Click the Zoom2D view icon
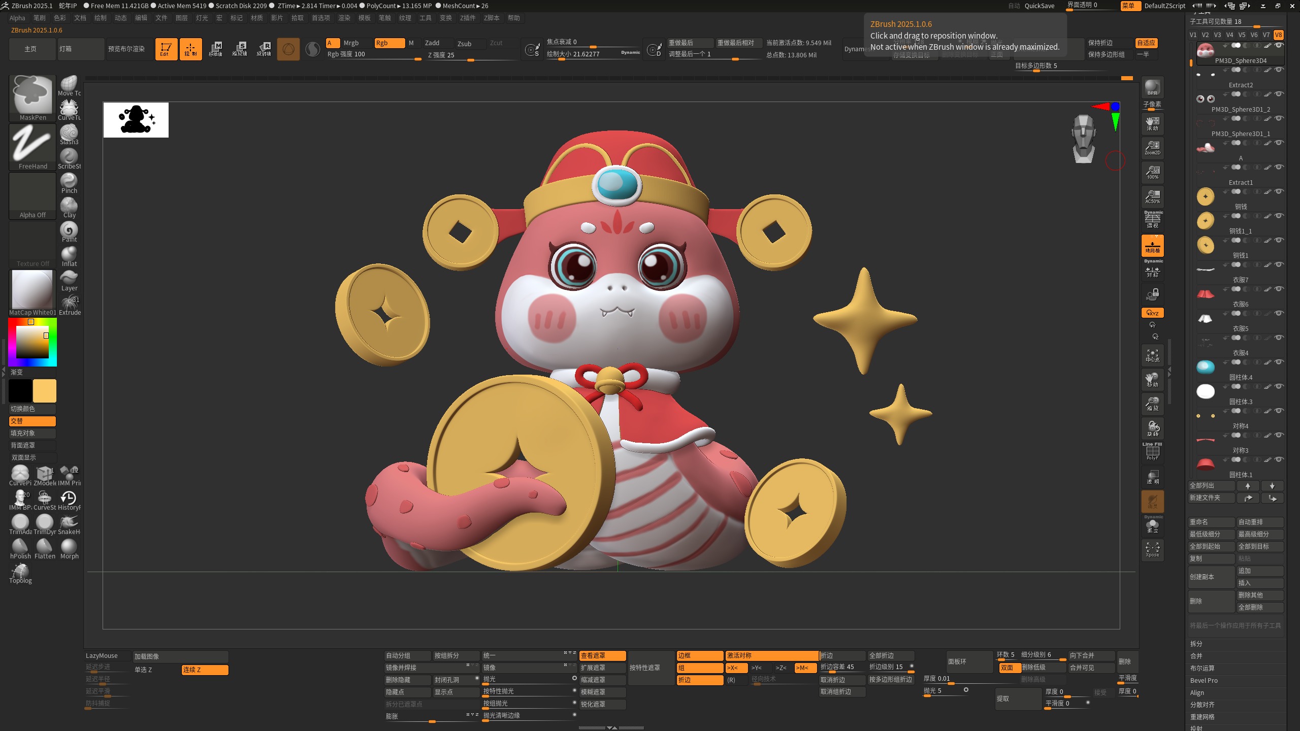1300x731 pixels. pos(1152,148)
